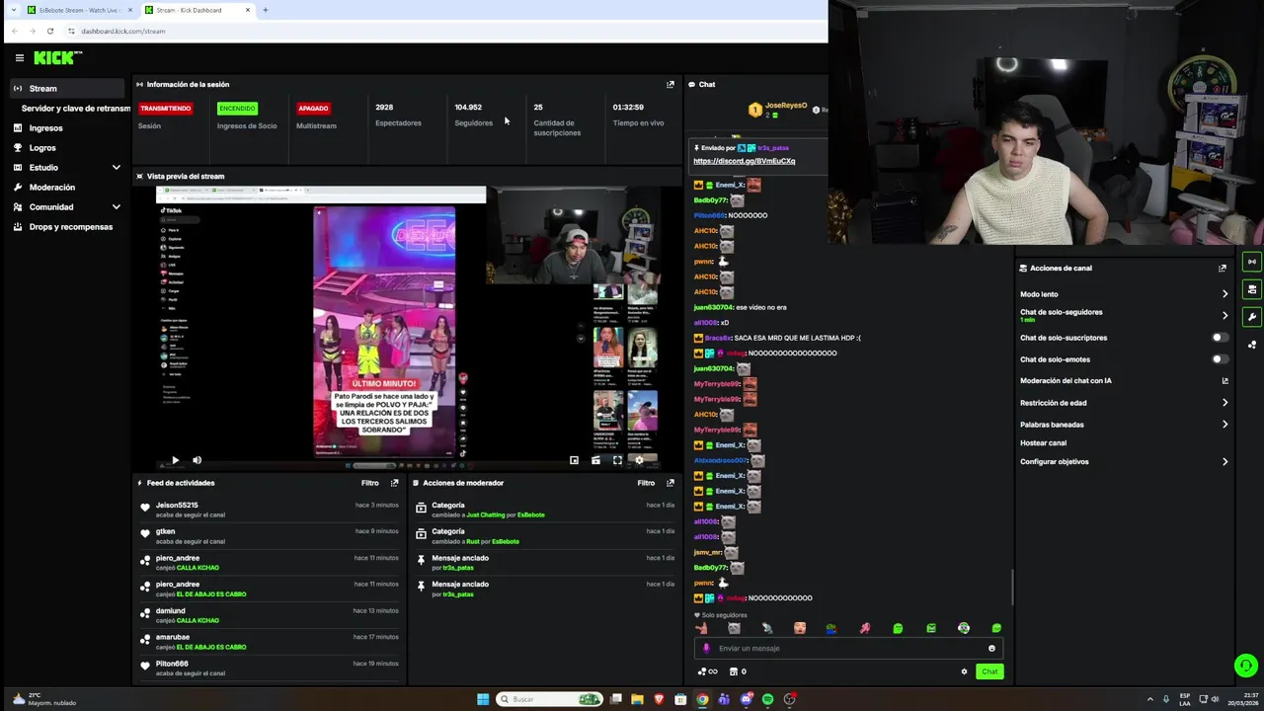The height and width of the screenshot is (711, 1264).
Task: Expand Configurar objetivos options
Action: point(1224,461)
